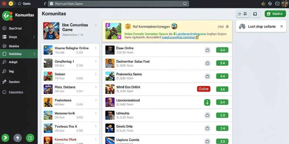This screenshot has width=289, height=144.
Task: Open the Mmd Ers Onlirt game thumbnail
Action: tap(110, 89)
